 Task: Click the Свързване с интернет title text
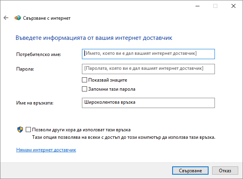(47, 18)
